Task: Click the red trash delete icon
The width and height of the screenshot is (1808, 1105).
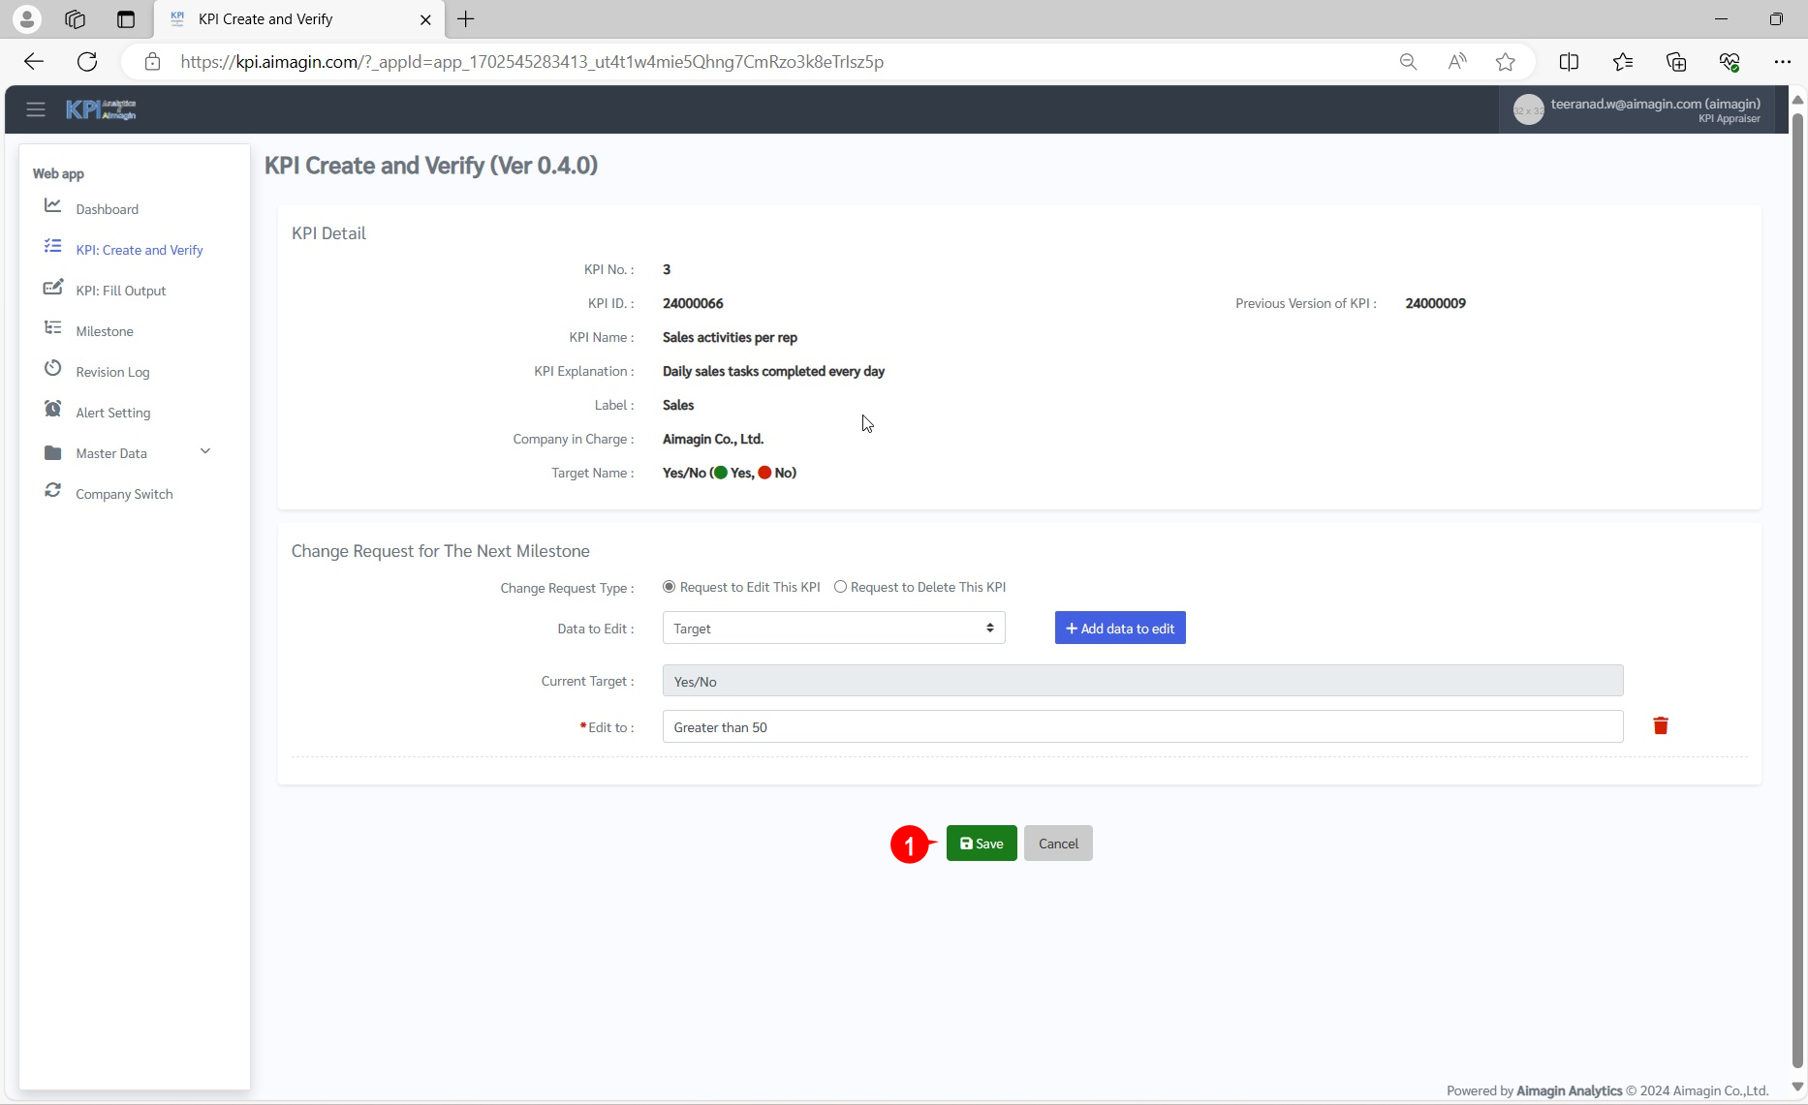Action: [x=1660, y=726]
